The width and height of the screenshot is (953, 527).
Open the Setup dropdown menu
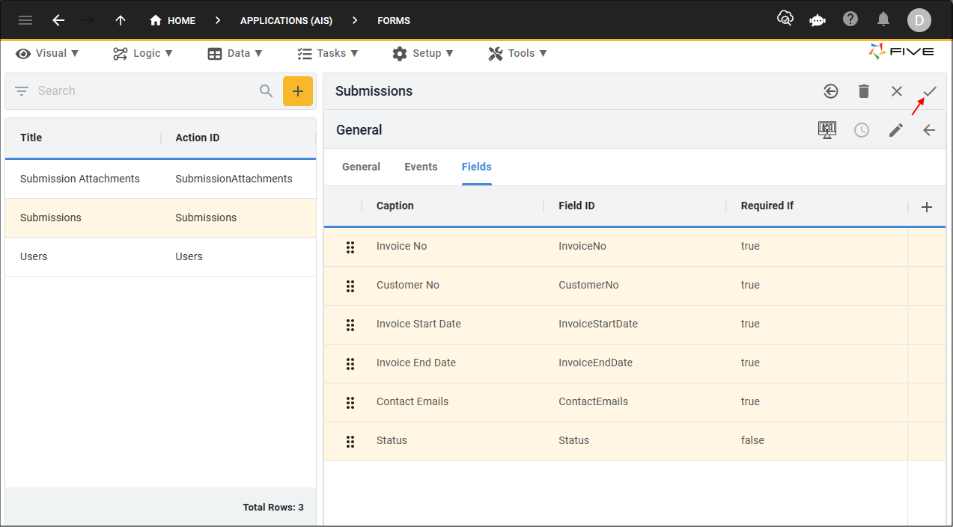423,53
